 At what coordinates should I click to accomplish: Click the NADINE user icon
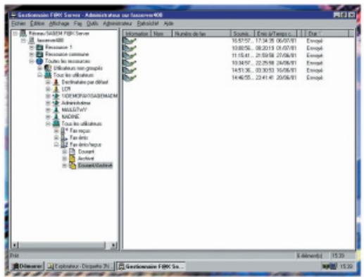tap(56, 117)
